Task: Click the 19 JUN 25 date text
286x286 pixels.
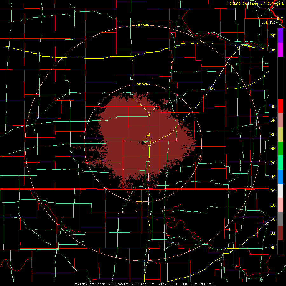Action: (x=185, y=284)
